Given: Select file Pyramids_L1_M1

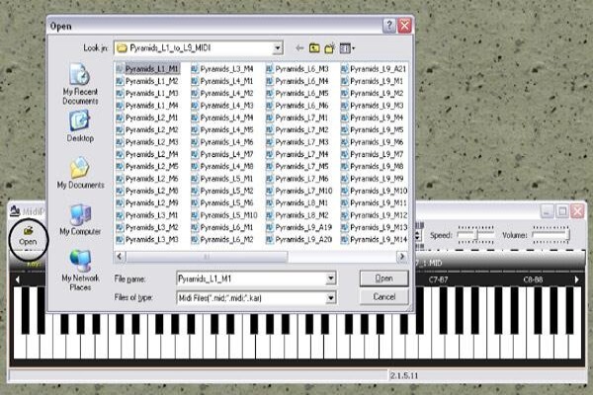Looking at the screenshot, I should pyautogui.click(x=147, y=69).
